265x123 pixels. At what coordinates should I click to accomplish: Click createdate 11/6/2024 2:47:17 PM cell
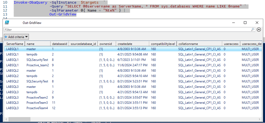click(x=132, y=65)
